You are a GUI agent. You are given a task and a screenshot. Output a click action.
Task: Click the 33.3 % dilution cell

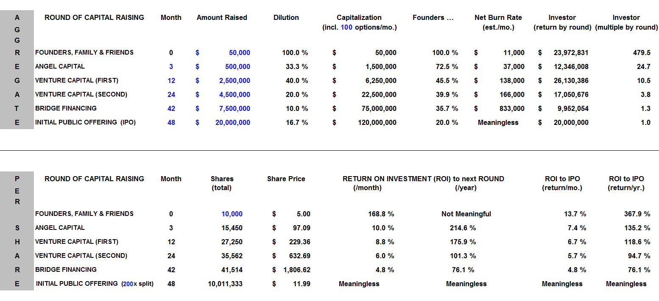tap(295, 66)
